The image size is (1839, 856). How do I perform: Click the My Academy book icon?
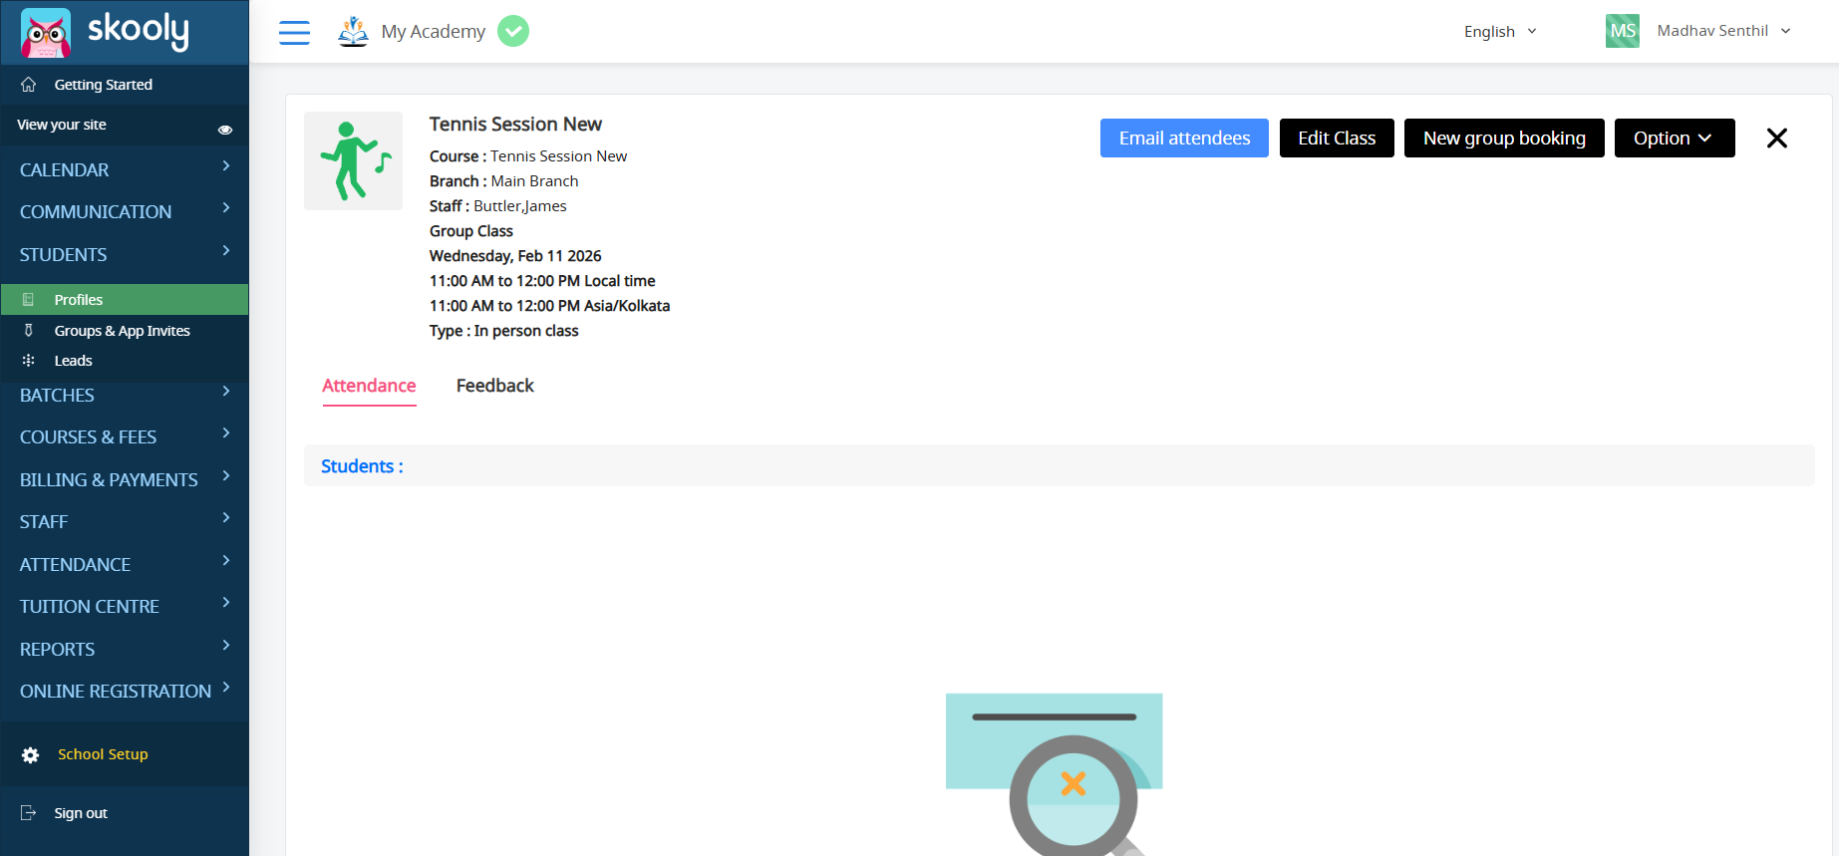click(353, 32)
